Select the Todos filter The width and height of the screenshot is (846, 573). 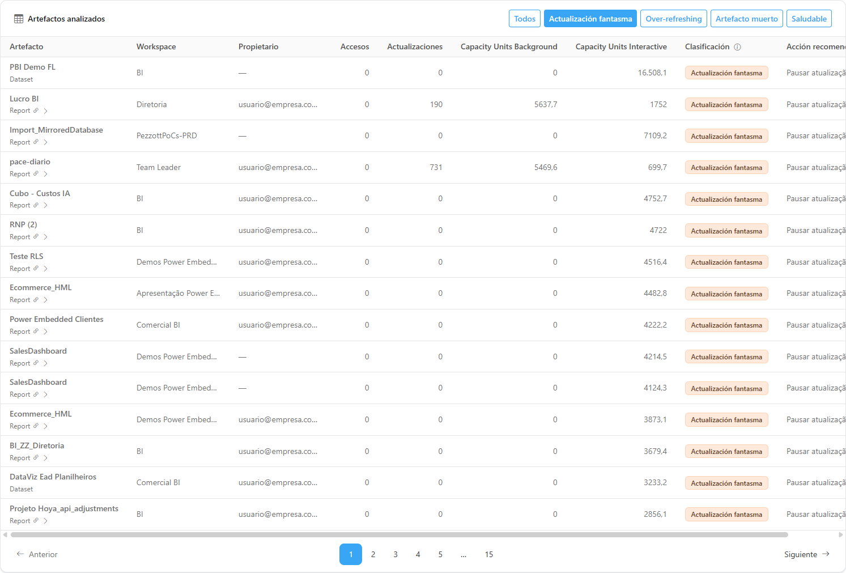[x=525, y=19]
